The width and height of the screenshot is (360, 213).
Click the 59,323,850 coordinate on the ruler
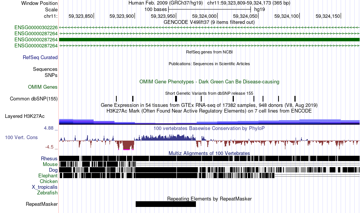81,16
